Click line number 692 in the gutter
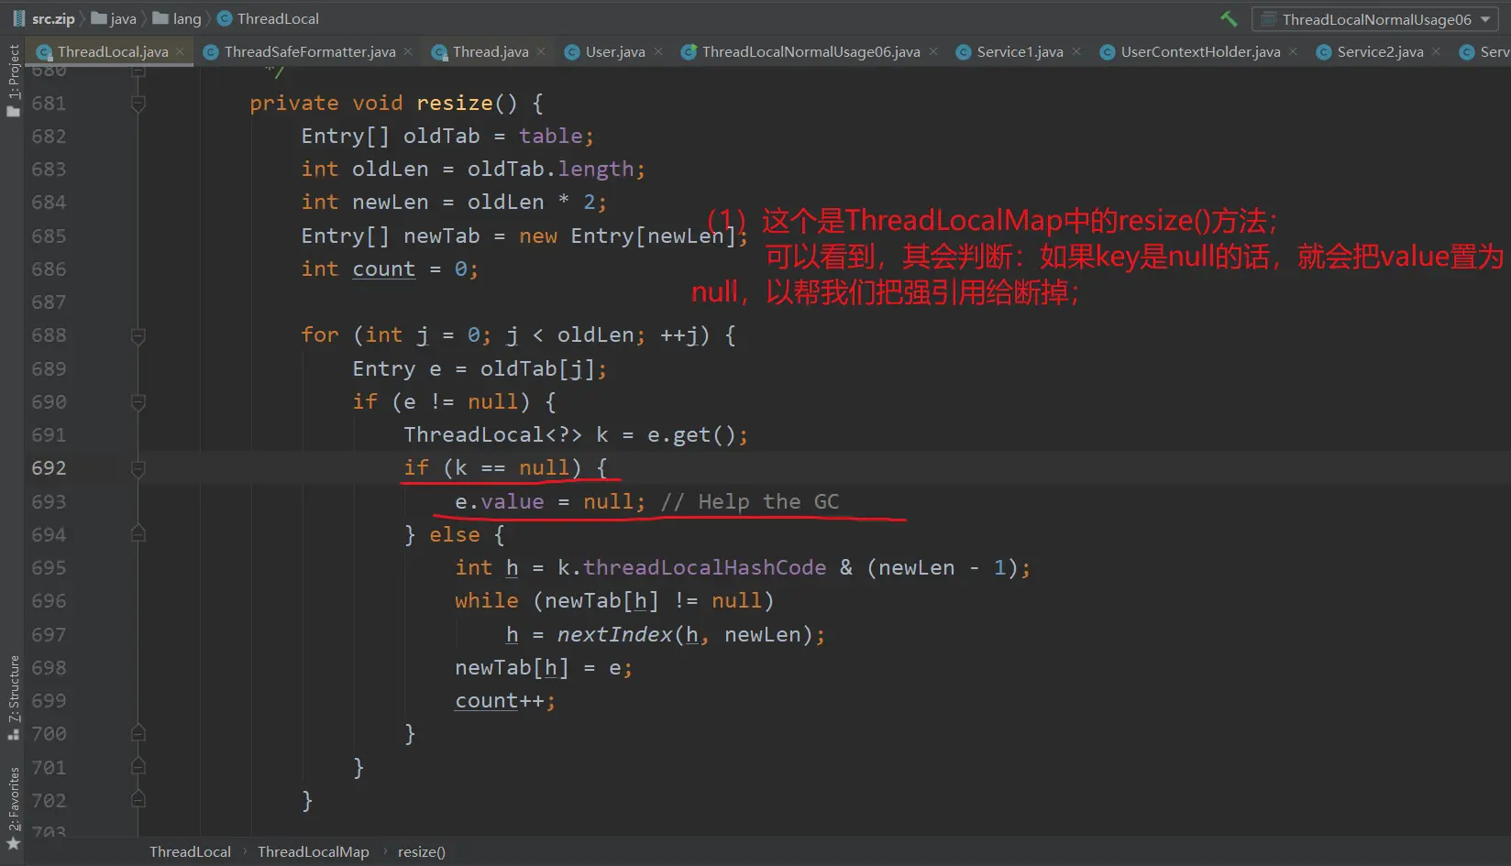Screen dimensions: 1511x866 [x=49, y=468]
